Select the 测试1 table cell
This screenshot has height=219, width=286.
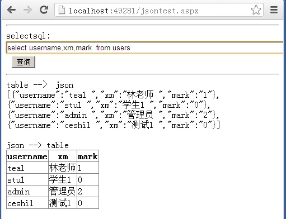[x=63, y=203]
